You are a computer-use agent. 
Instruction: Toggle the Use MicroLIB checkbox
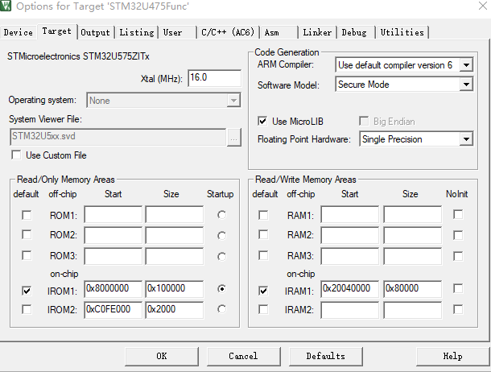(x=262, y=121)
